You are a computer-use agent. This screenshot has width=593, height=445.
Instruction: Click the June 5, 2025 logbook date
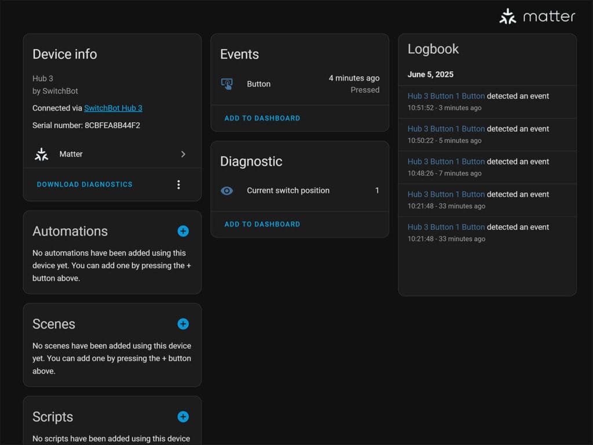pyautogui.click(x=430, y=75)
